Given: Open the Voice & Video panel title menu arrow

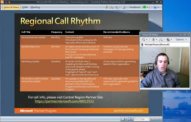Looking at the screenshot, I should click(x=181, y=35).
